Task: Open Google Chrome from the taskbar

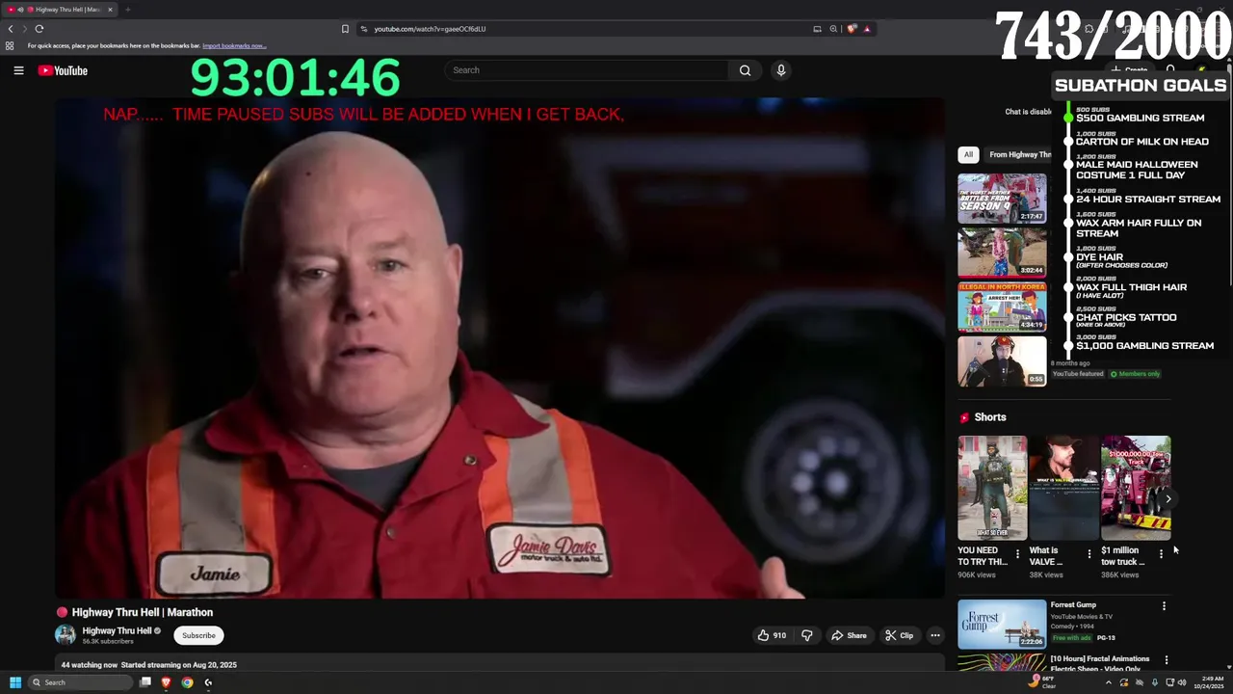Action: (x=187, y=682)
